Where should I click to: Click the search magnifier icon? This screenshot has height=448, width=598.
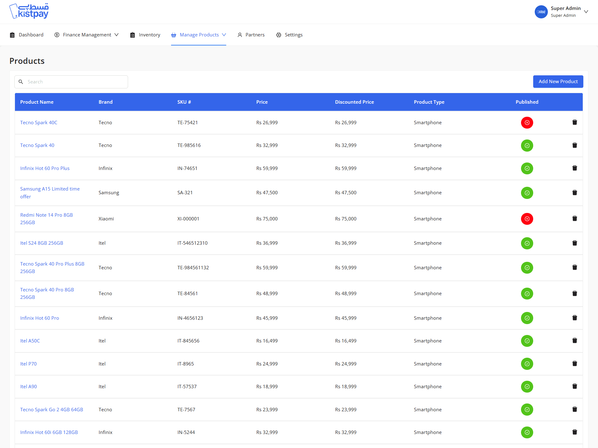pos(21,82)
